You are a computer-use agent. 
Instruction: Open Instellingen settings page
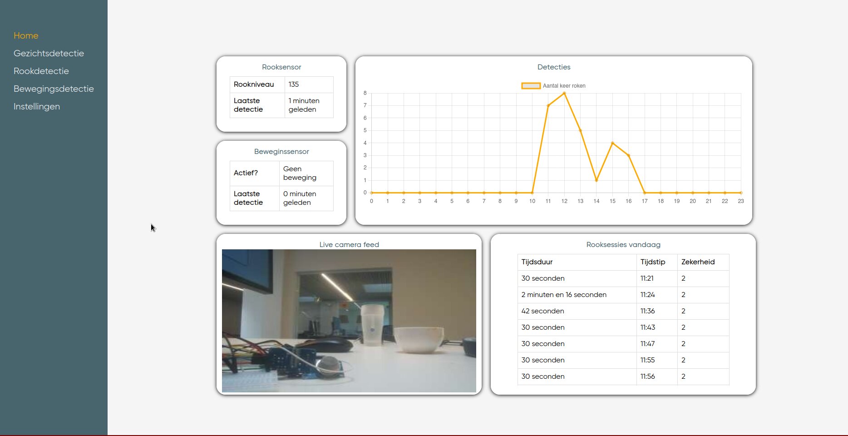[37, 106]
